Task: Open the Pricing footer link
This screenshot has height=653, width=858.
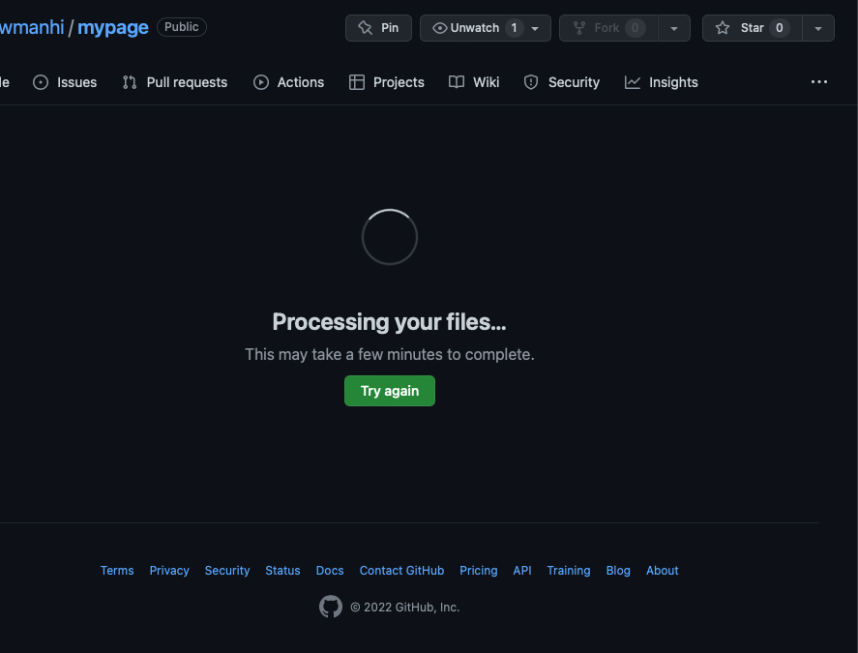Action: (x=479, y=571)
